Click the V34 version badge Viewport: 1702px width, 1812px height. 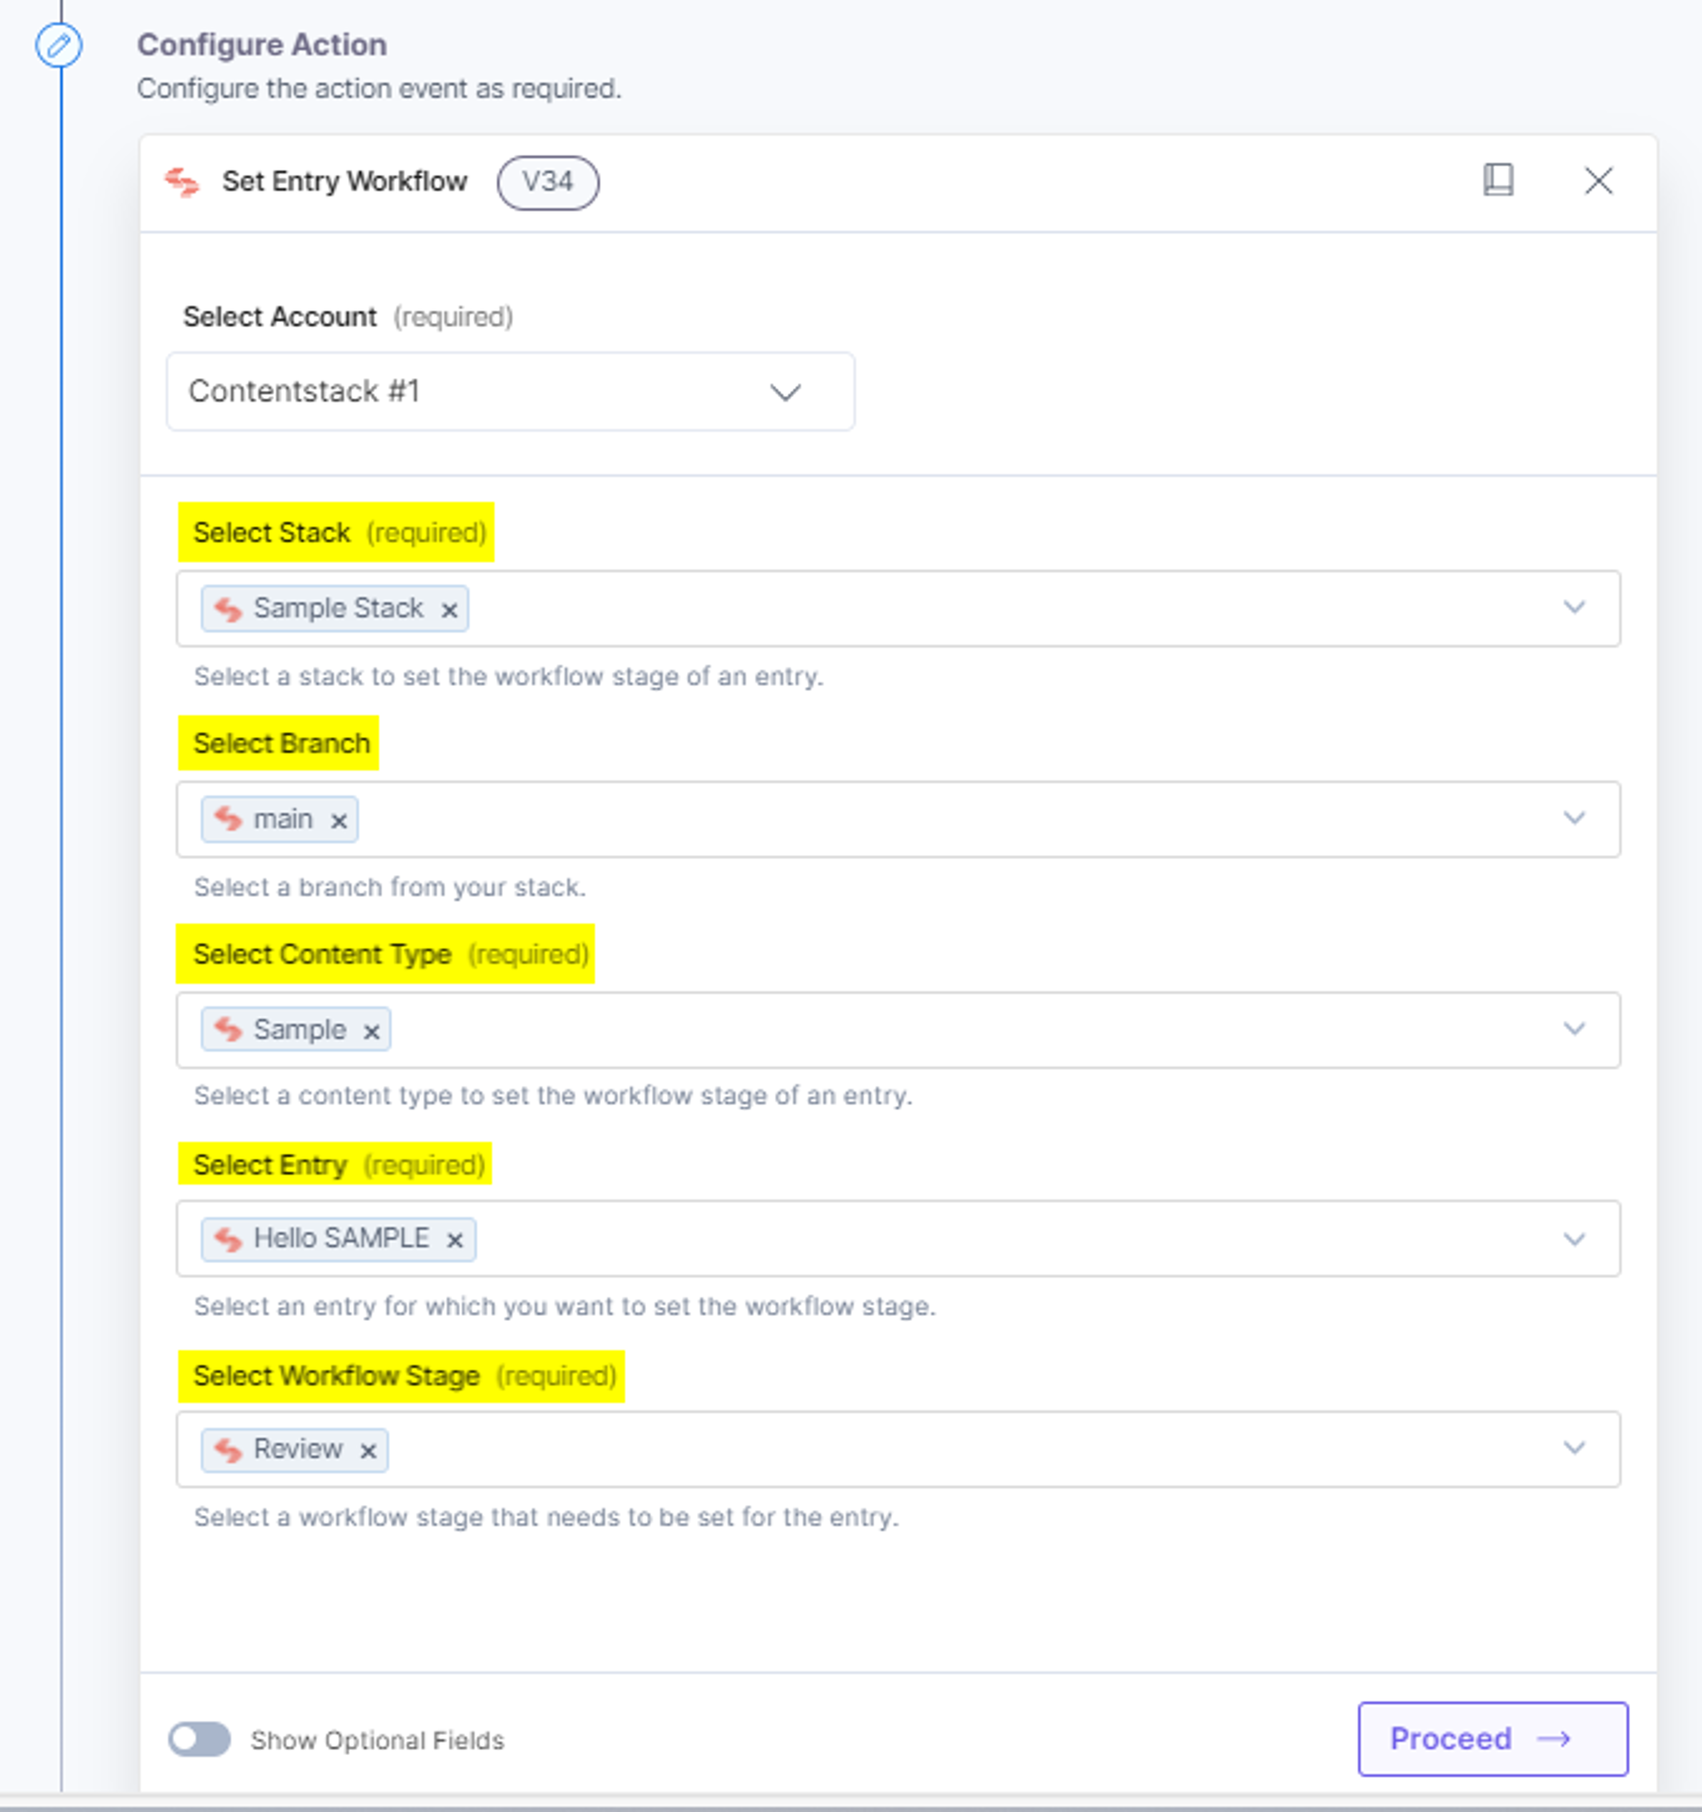click(548, 182)
